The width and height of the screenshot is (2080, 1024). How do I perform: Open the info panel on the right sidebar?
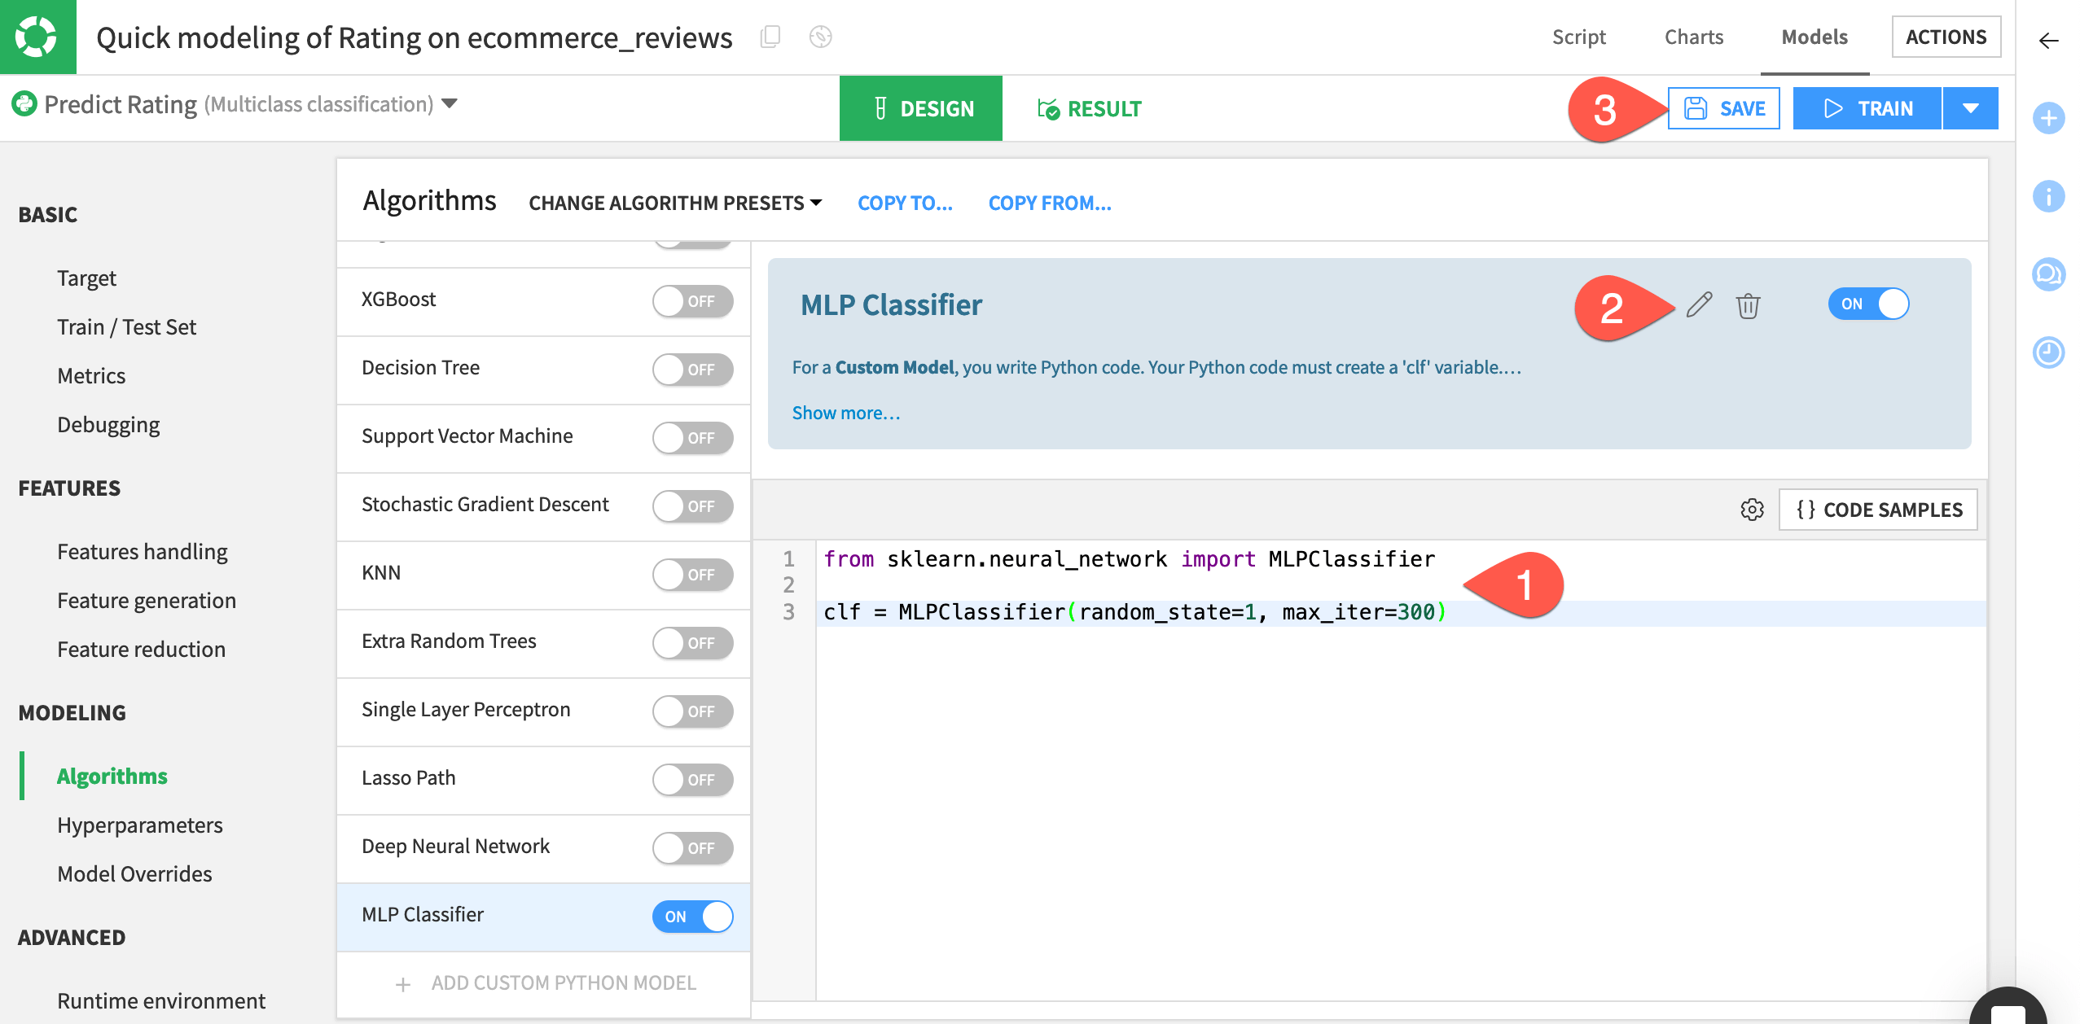click(x=2049, y=197)
